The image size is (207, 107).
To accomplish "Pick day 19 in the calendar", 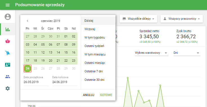I will [43, 61].
